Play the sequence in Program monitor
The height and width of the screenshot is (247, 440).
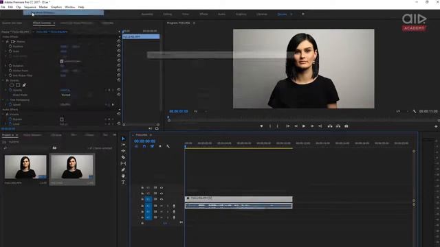(x=304, y=126)
